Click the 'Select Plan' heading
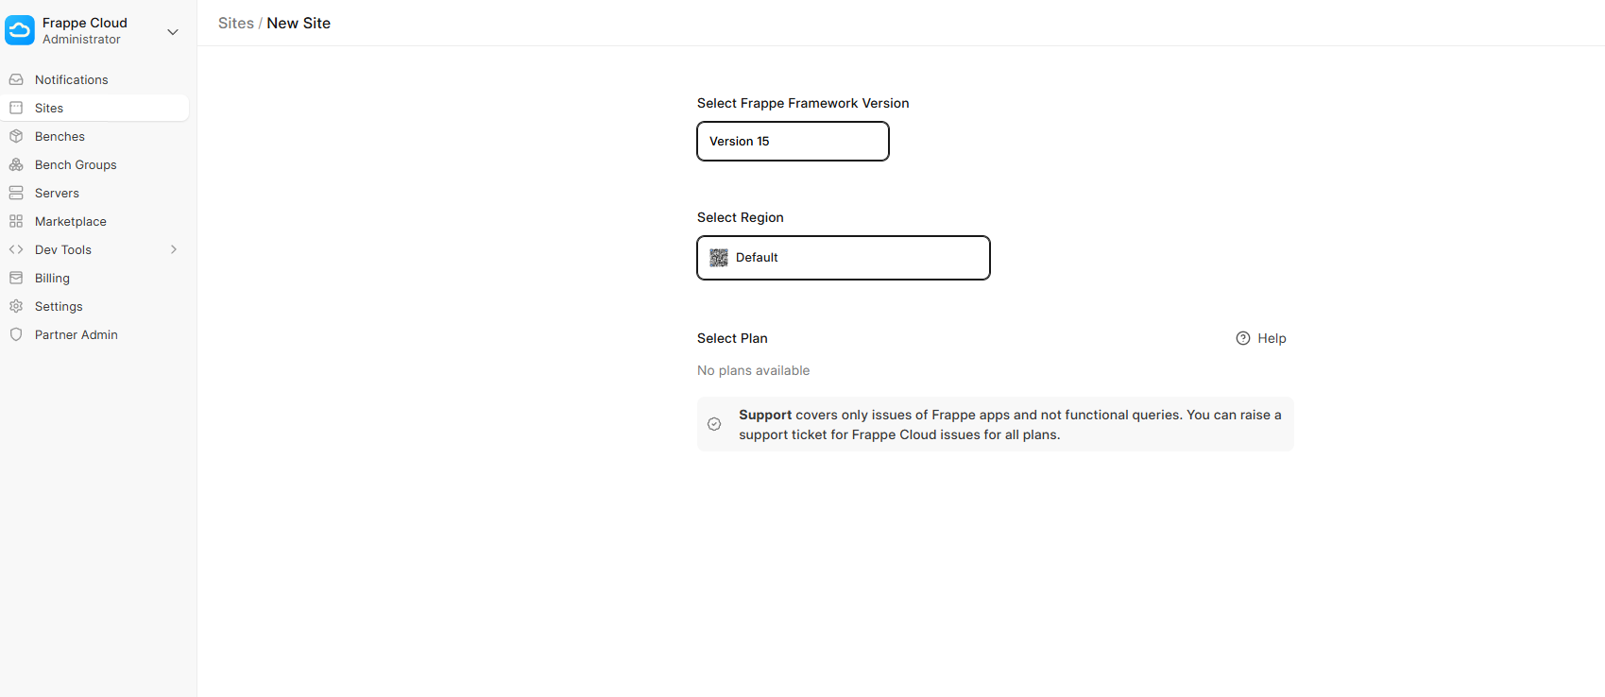Image resolution: width=1605 pixels, height=697 pixels. pyautogui.click(x=732, y=338)
